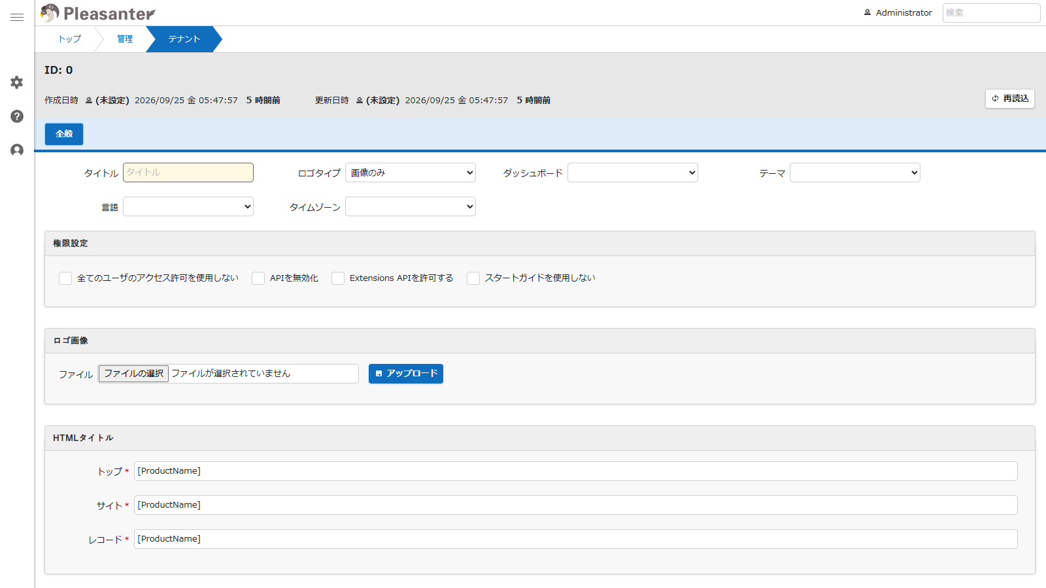Go to the 管理 breadcrumb

pos(124,39)
